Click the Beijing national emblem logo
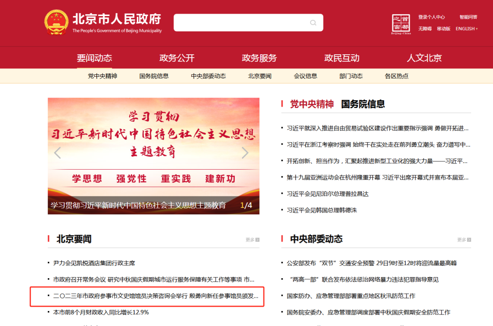The height and width of the screenshot is (326, 493). [56, 22]
